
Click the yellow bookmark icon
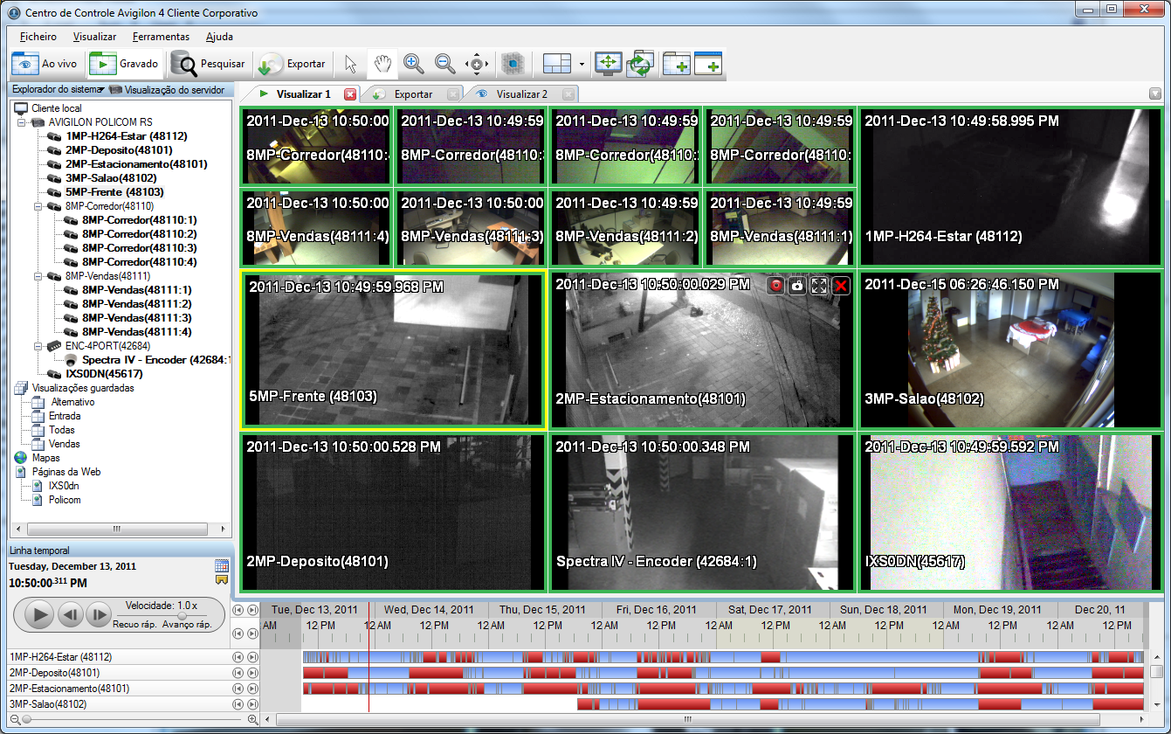point(221,580)
